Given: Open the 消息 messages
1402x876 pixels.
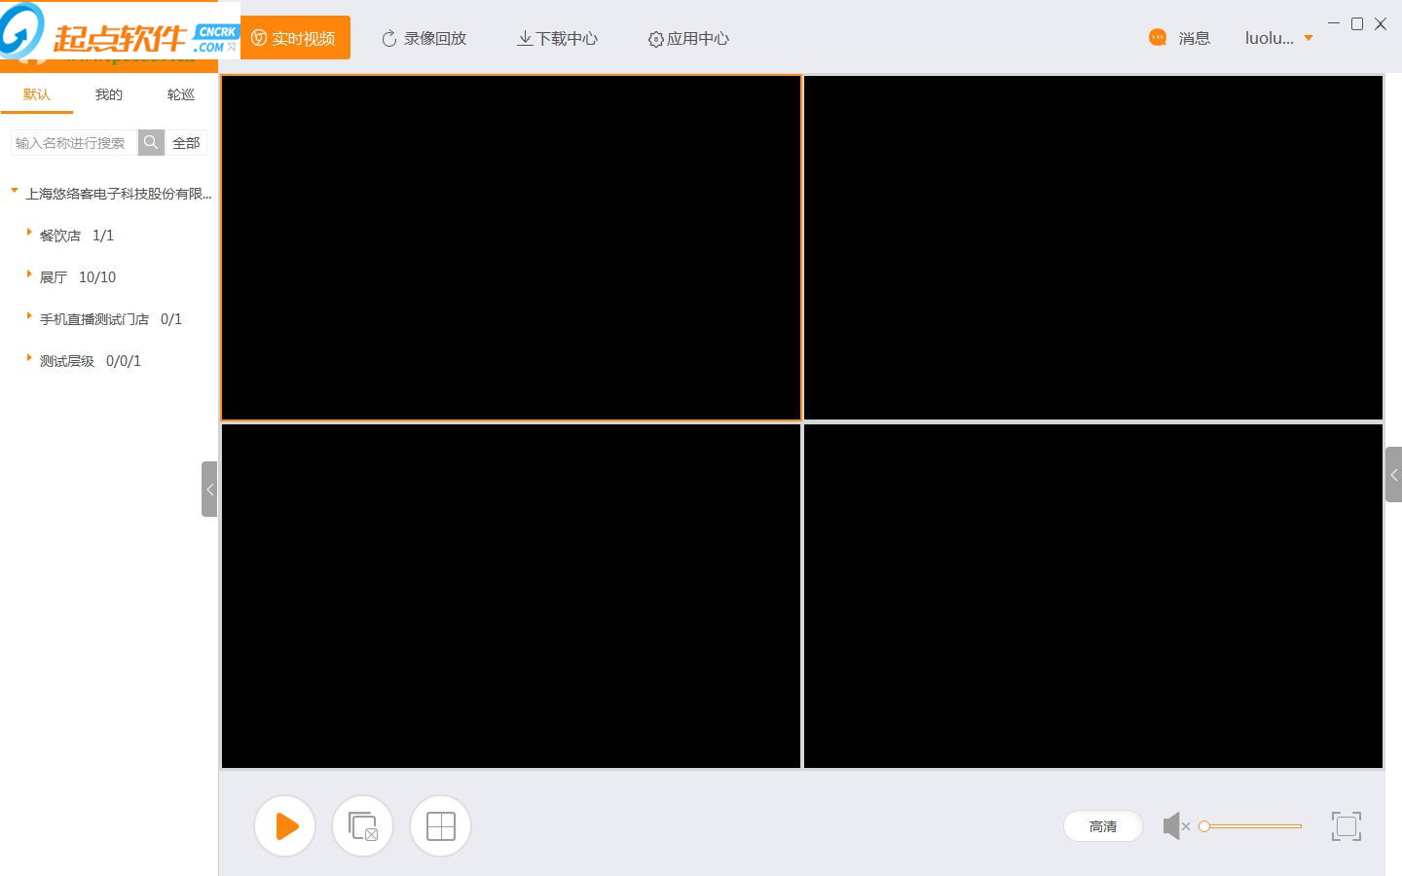Looking at the screenshot, I should click(x=1194, y=38).
